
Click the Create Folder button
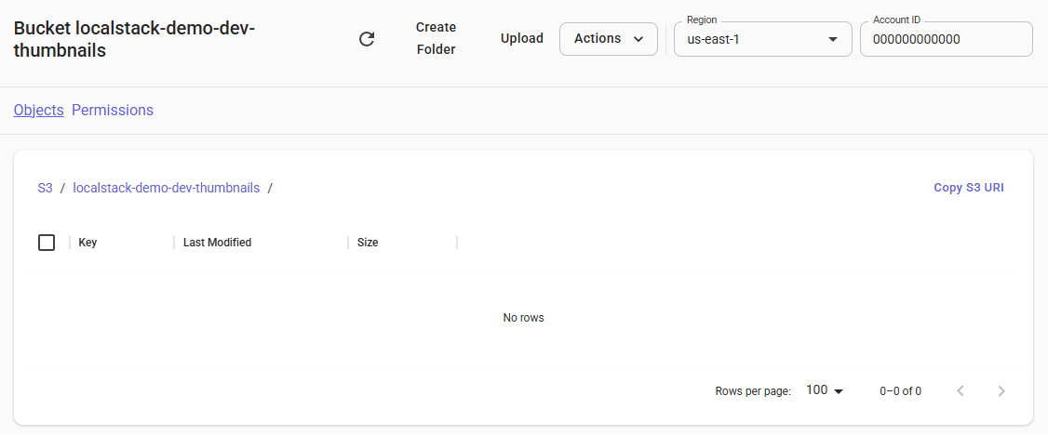point(436,39)
